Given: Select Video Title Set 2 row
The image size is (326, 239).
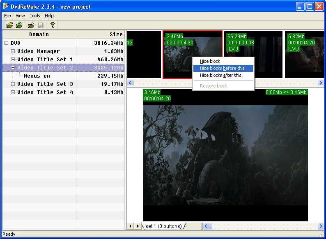Looking at the screenshot, I should 63,68.
